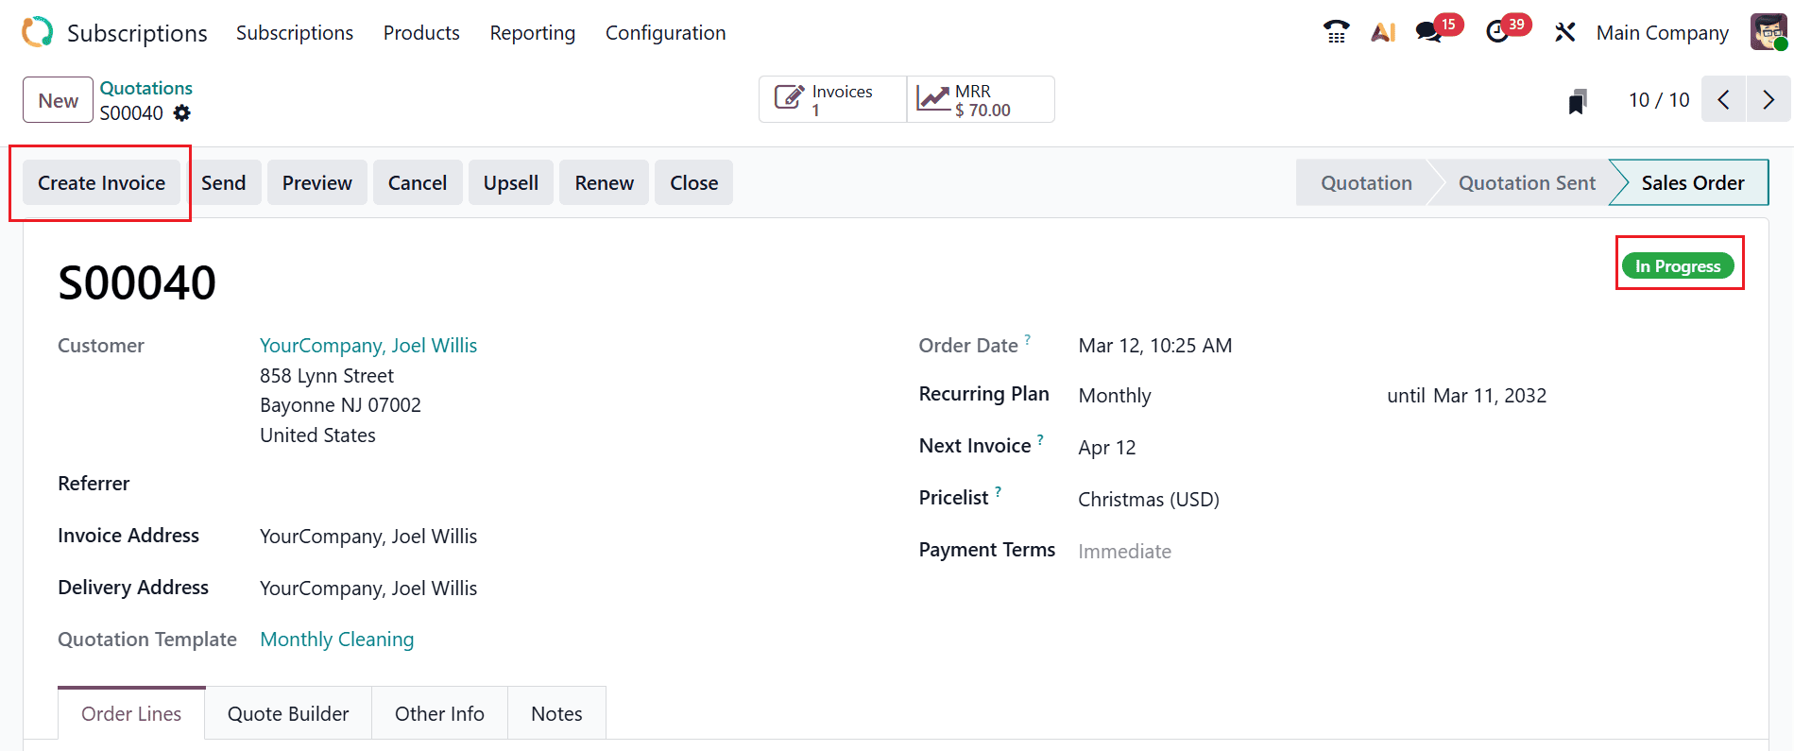The width and height of the screenshot is (1794, 751).
Task: Click the bookmark icon near the pager
Action: [x=1577, y=101]
